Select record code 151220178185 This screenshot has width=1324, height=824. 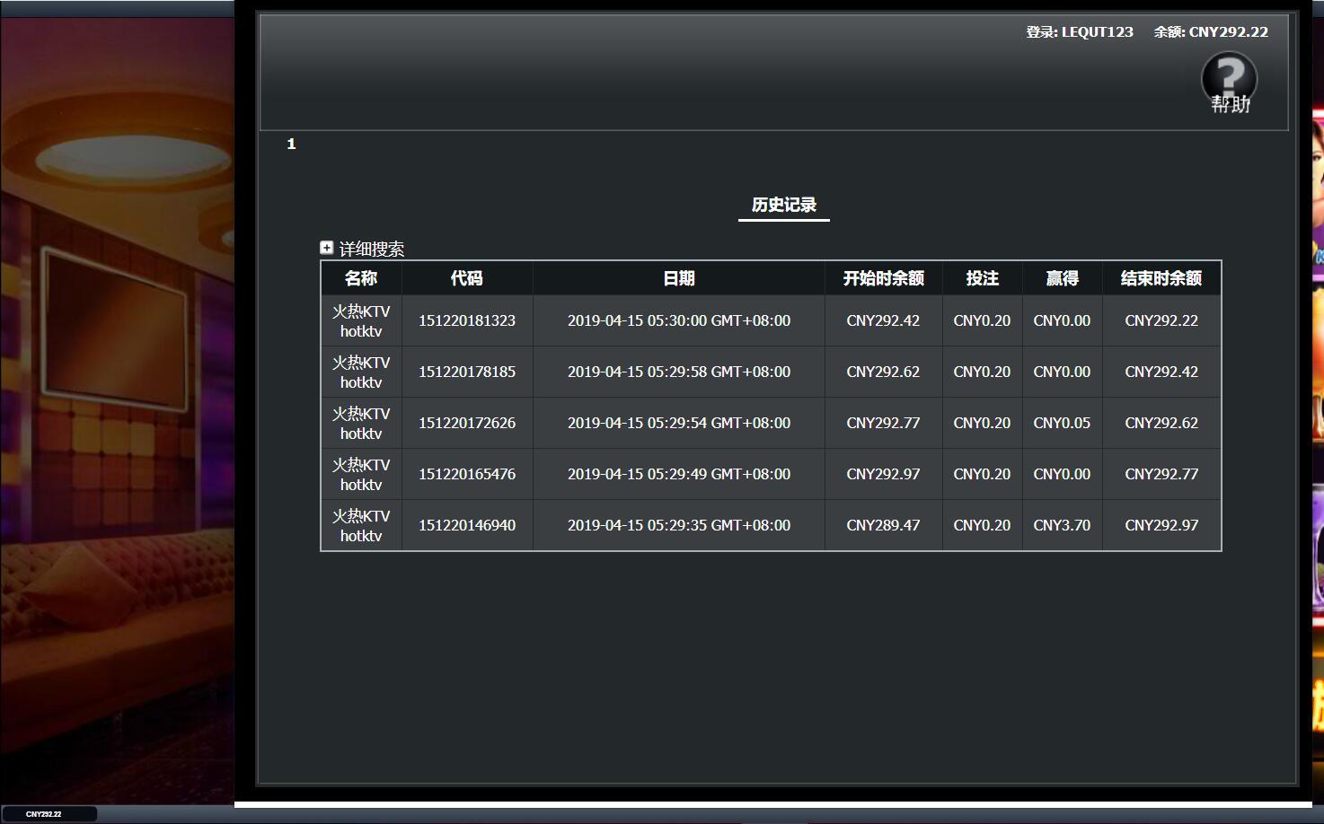click(467, 372)
